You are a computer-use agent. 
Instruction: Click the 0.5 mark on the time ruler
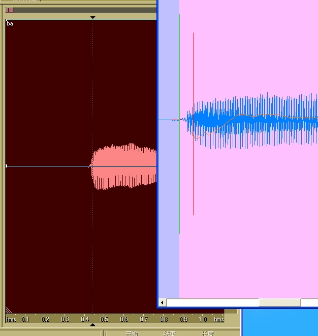tap(104, 319)
